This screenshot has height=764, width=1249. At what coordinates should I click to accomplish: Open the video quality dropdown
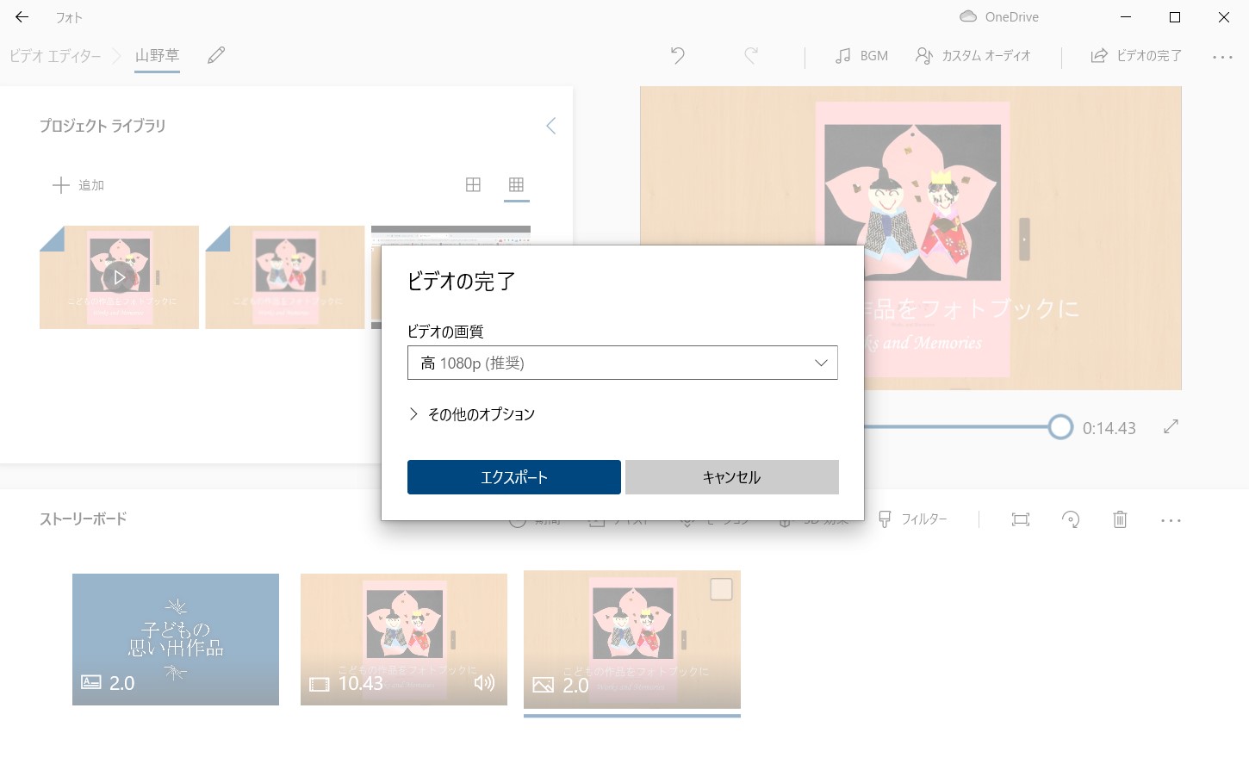coord(622,363)
